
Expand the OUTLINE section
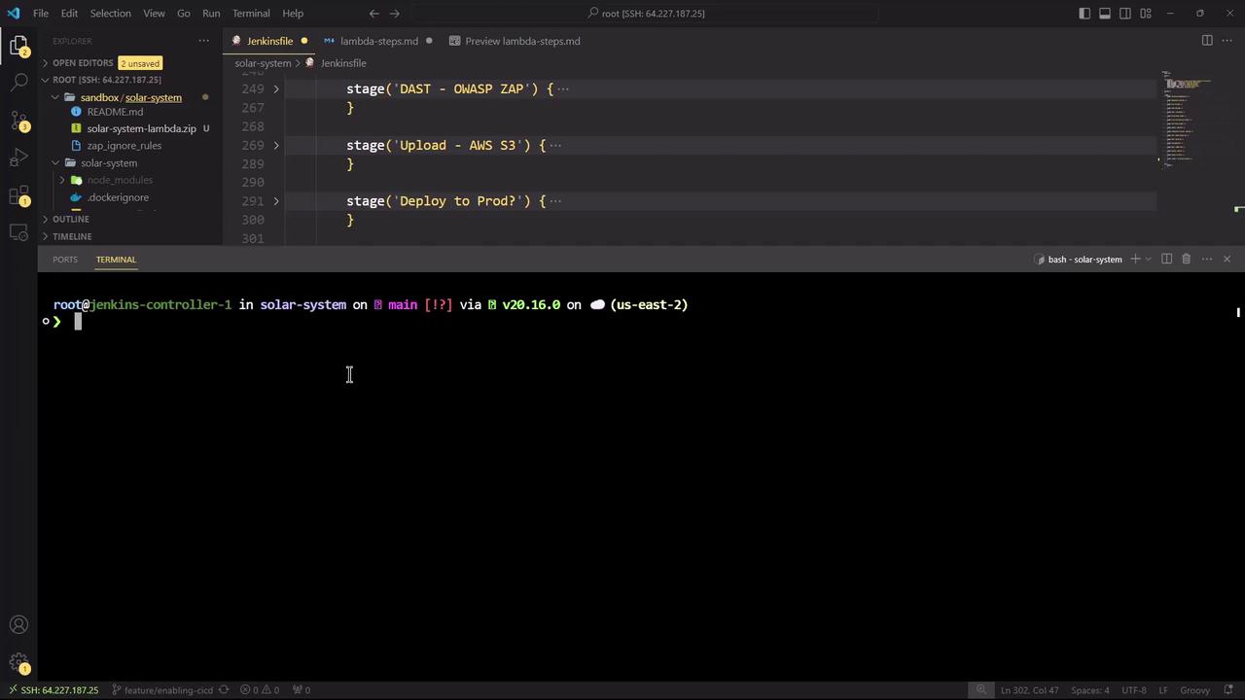tap(70, 219)
